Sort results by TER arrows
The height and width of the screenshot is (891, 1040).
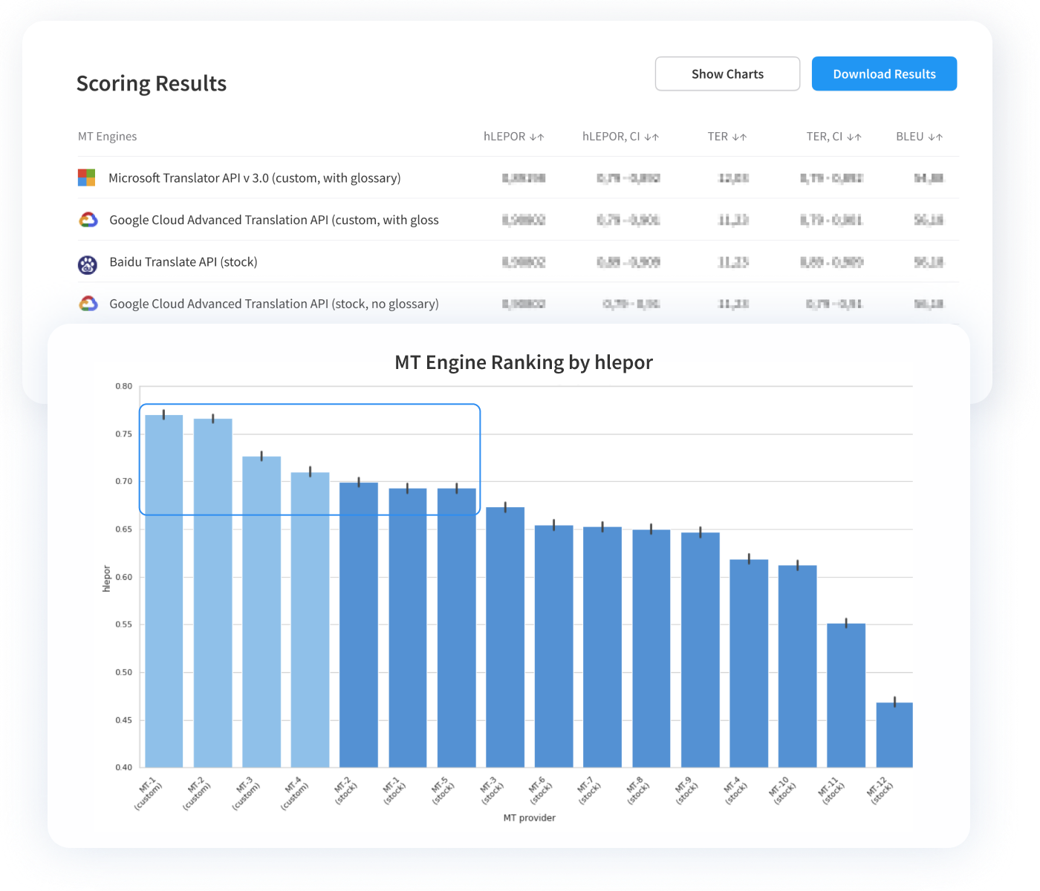click(x=739, y=137)
